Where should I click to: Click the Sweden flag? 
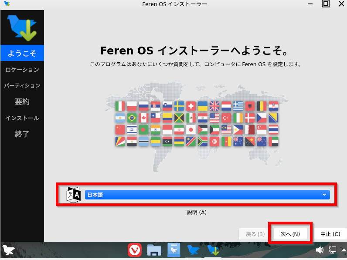179,106
